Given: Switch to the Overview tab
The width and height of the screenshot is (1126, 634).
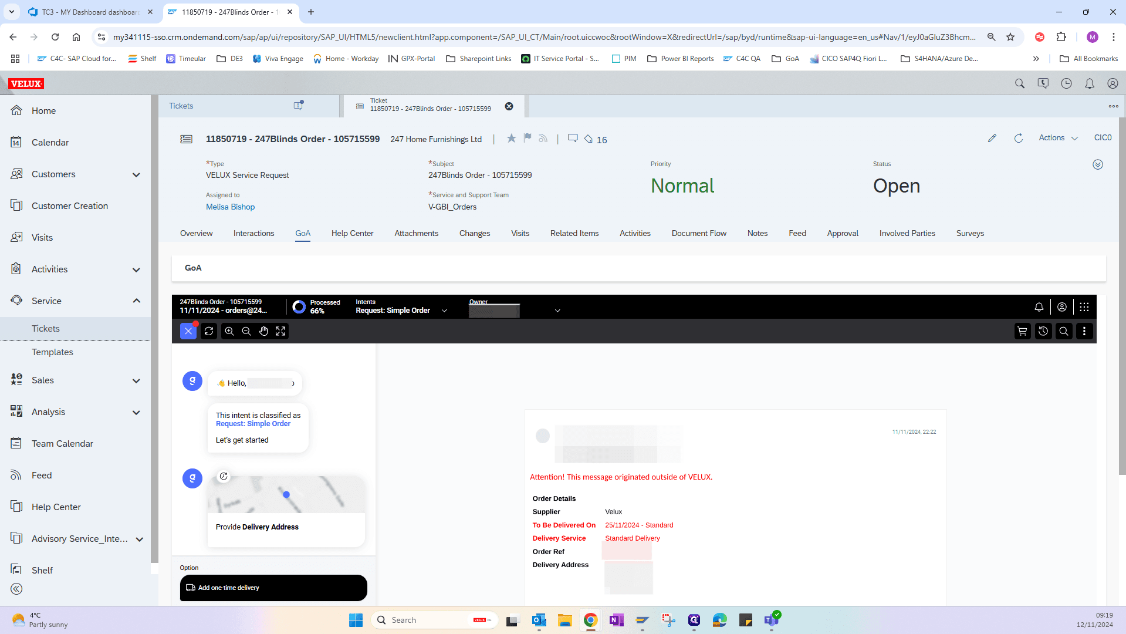Looking at the screenshot, I should [x=197, y=234].
